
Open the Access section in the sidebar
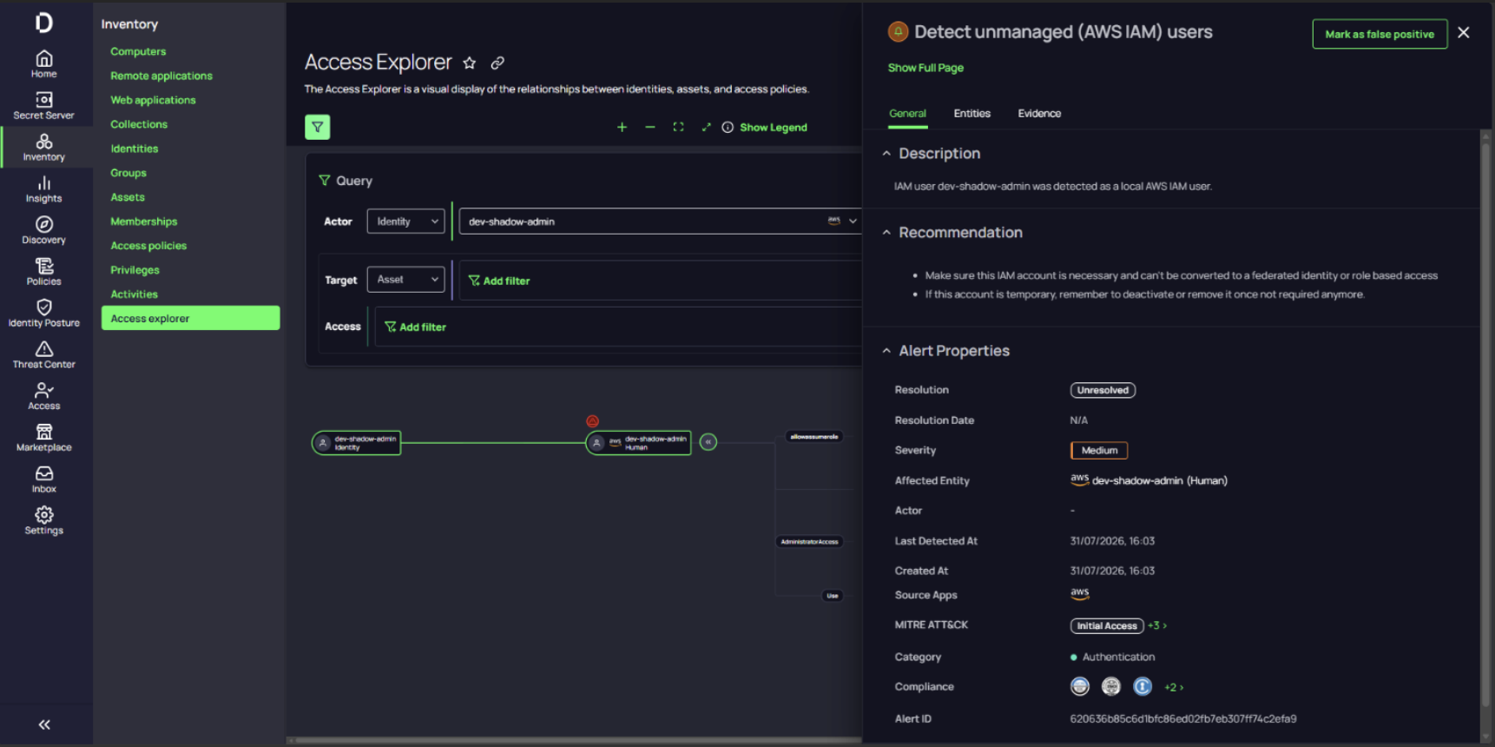coord(44,397)
